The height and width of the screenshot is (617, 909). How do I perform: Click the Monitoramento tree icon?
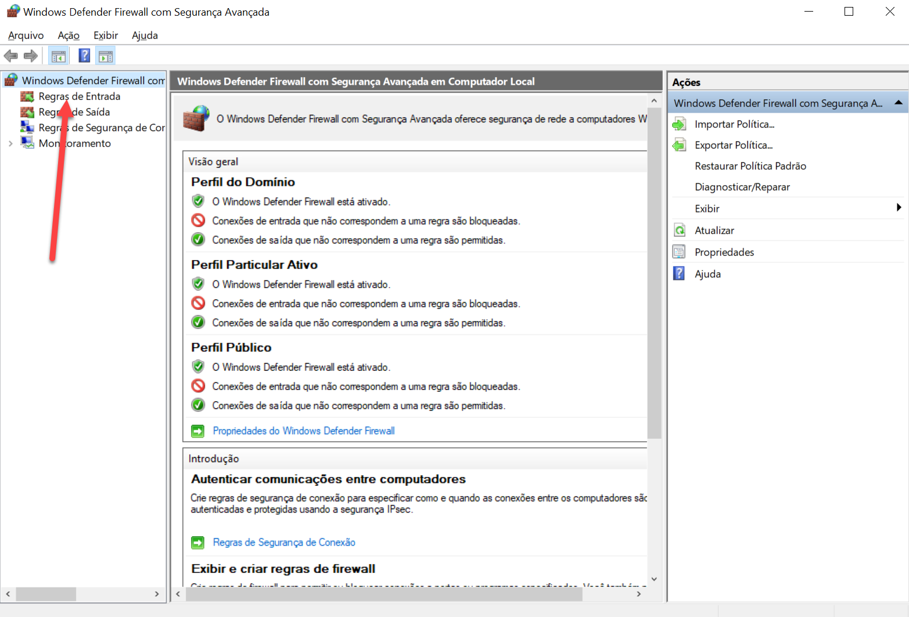point(27,143)
